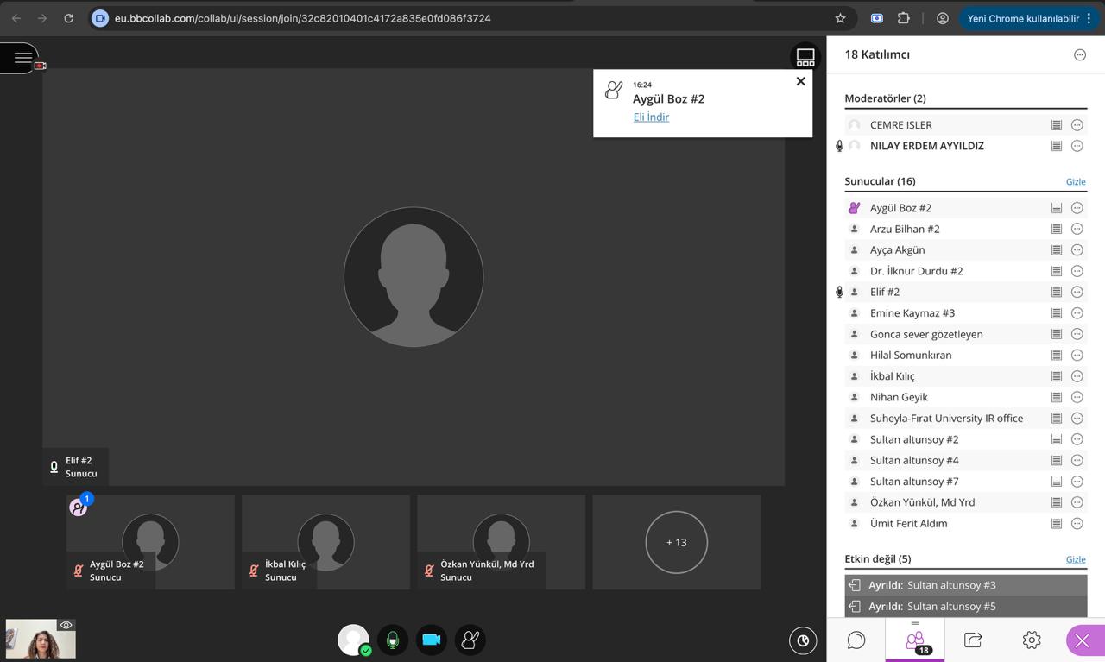The image size is (1105, 662).
Task: Open my status and settings avatar
Action: pyautogui.click(x=353, y=640)
